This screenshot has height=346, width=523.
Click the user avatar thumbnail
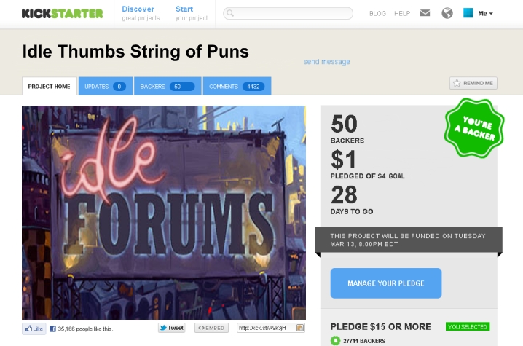(468, 13)
